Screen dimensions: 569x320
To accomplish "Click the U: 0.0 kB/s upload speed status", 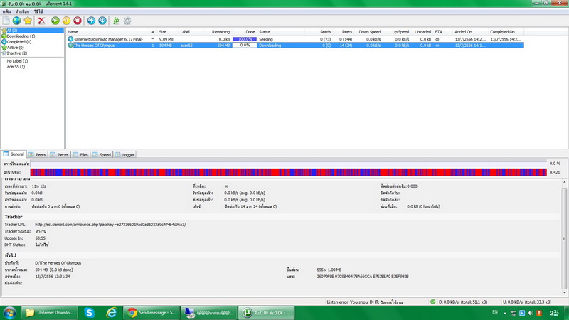I will tap(527, 302).
